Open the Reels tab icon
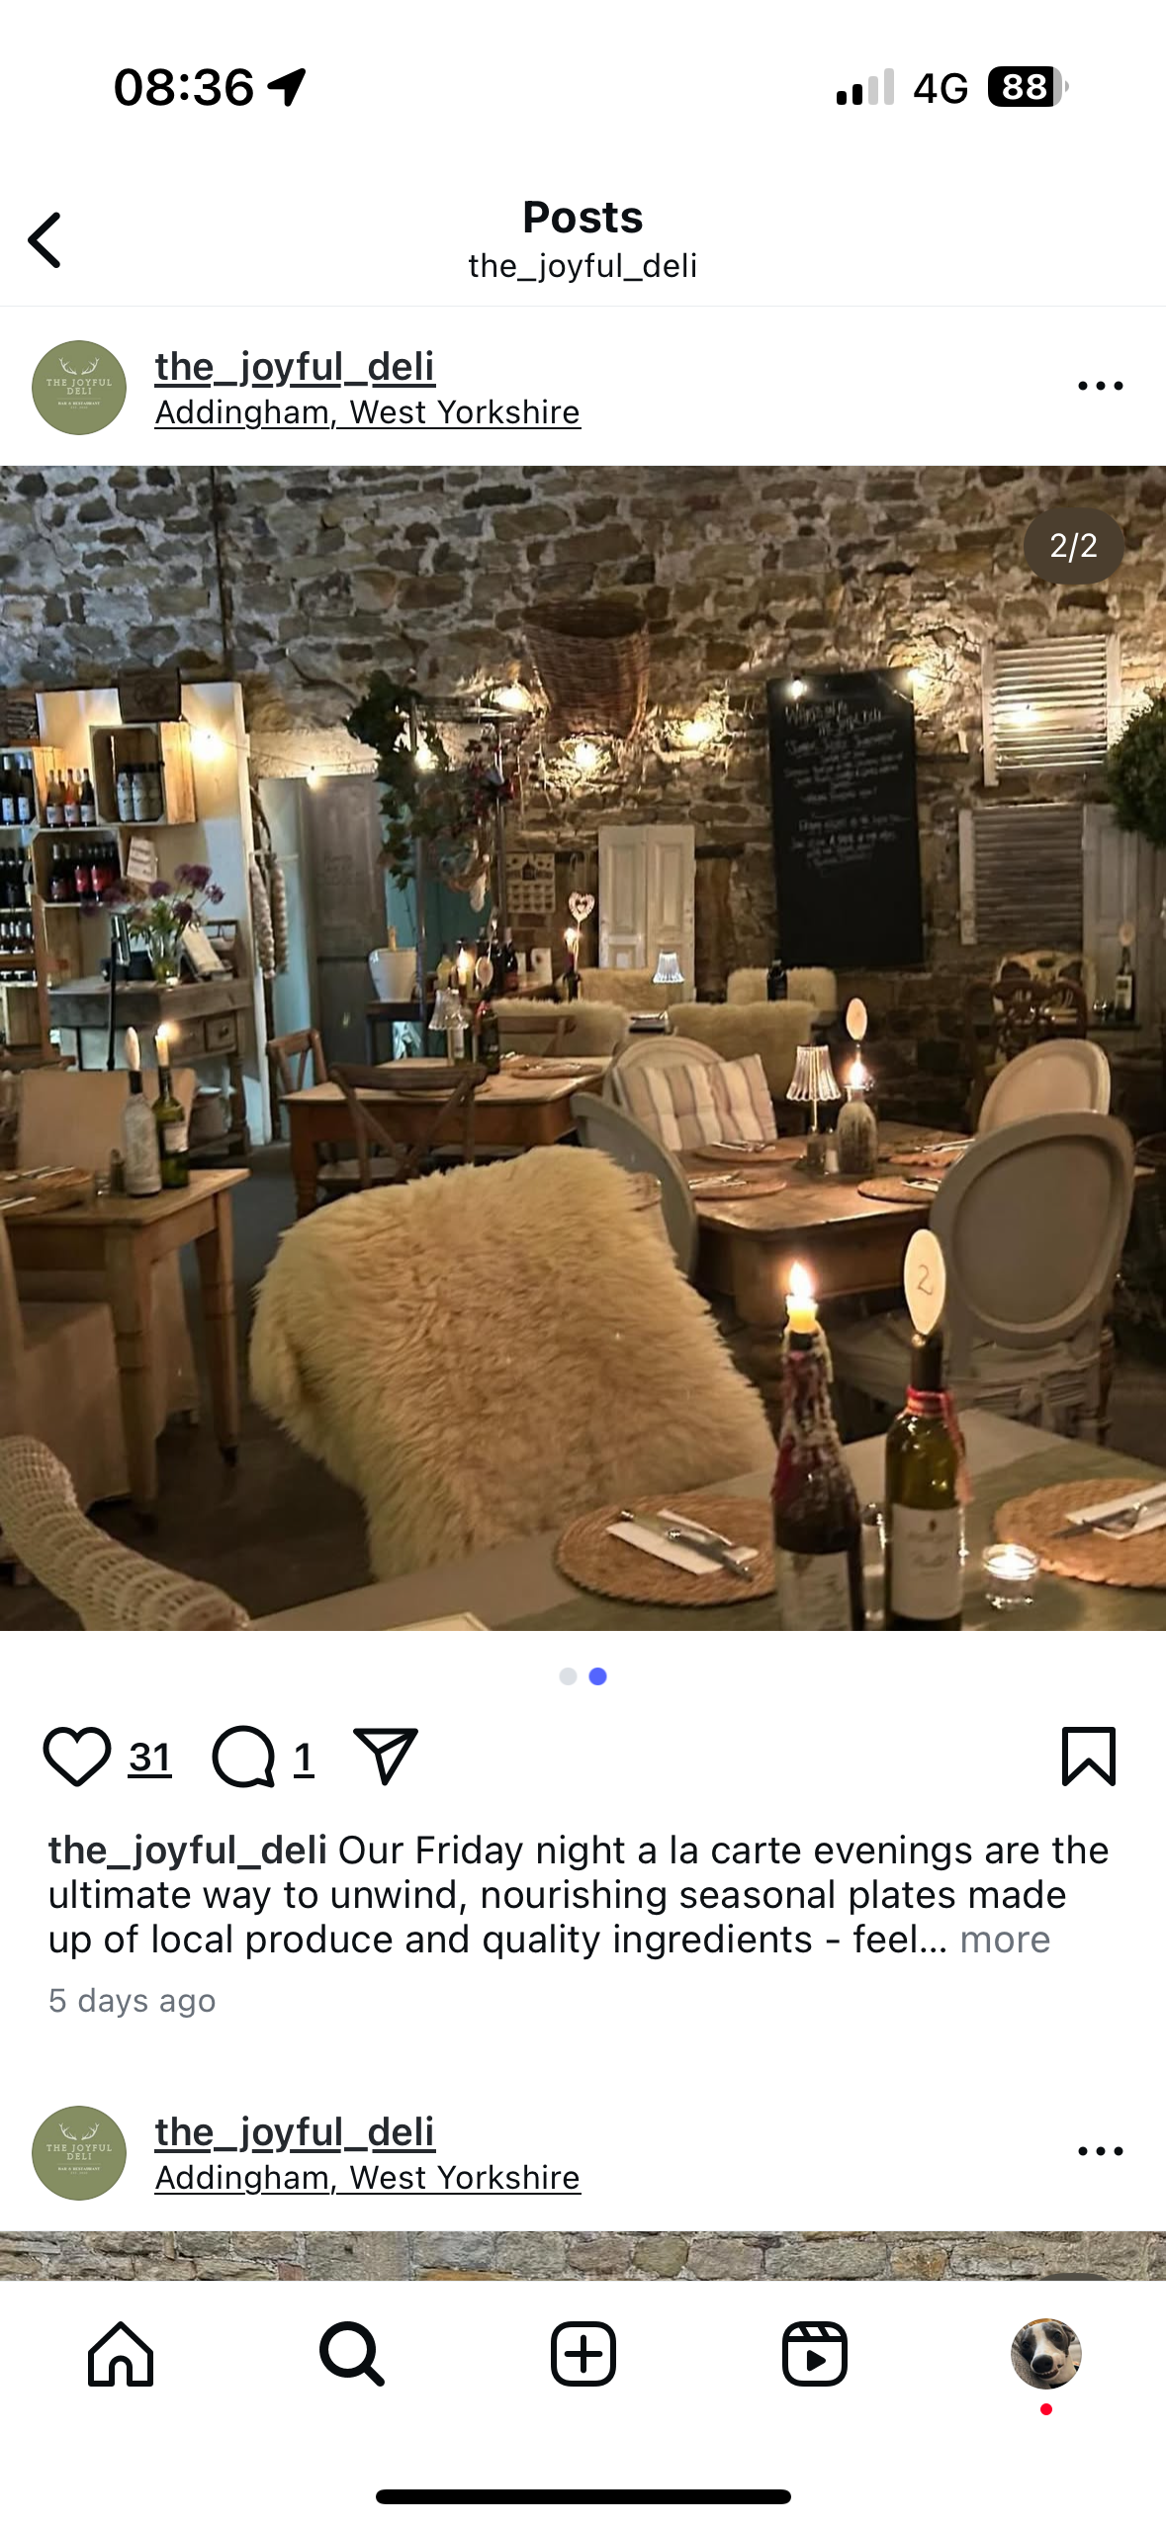This screenshot has height=2528, width=1166. coord(815,2354)
